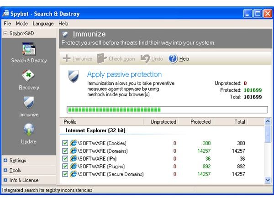Expand the Info & License section
Screen dimensions: 274x198
(x=5, y=180)
